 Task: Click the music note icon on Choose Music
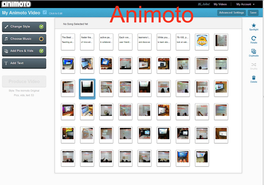(x=6, y=39)
